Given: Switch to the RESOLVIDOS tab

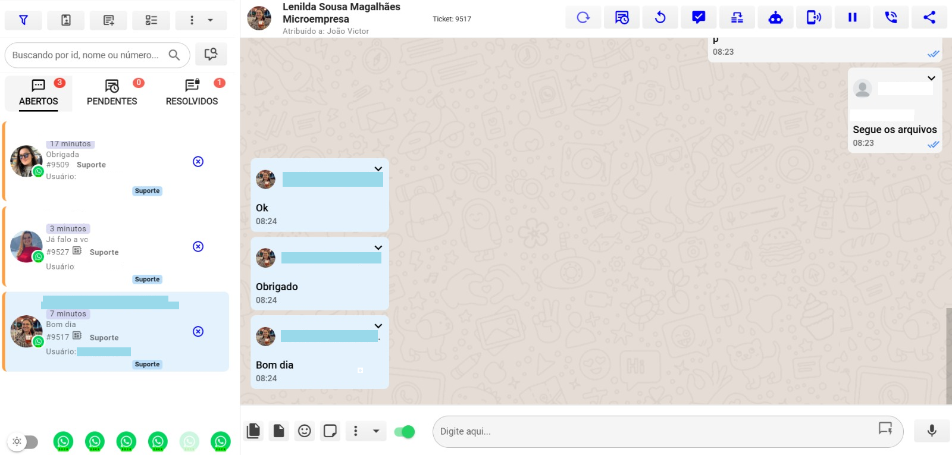Looking at the screenshot, I should 192,93.
